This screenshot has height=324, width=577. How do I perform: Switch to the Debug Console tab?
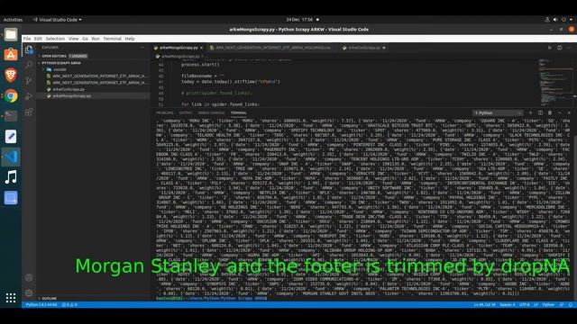[x=211, y=112]
